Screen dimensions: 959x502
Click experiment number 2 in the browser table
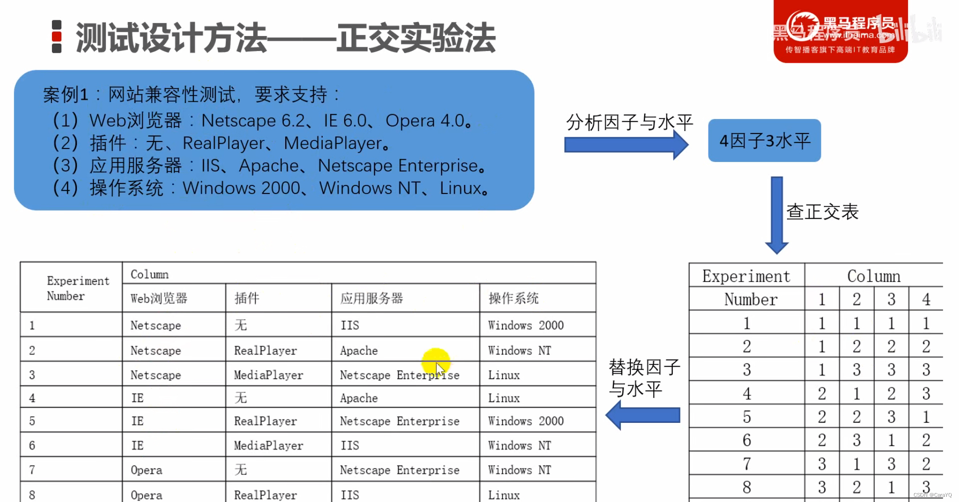click(x=71, y=350)
